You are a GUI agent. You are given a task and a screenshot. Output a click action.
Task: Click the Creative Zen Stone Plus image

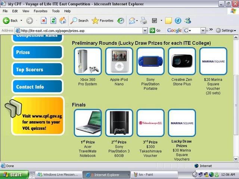point(182,61)
